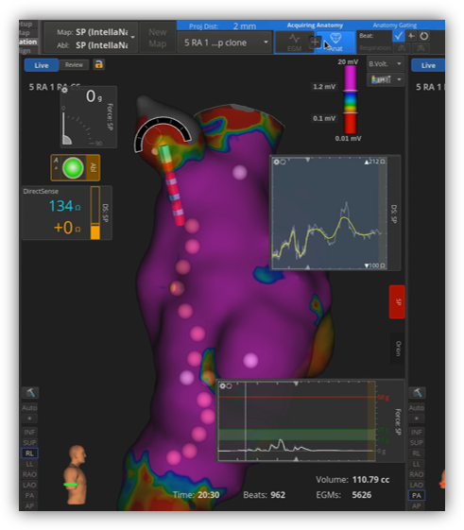
Task: Click the 0.1 mV lower voltage threshold slider
Action: coord(350,112)
